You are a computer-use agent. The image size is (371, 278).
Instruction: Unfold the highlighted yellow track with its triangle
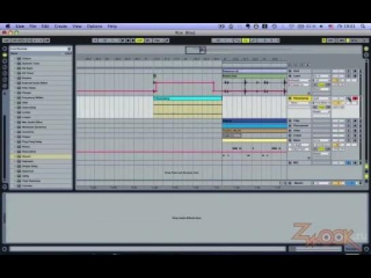tap(290, 98)
